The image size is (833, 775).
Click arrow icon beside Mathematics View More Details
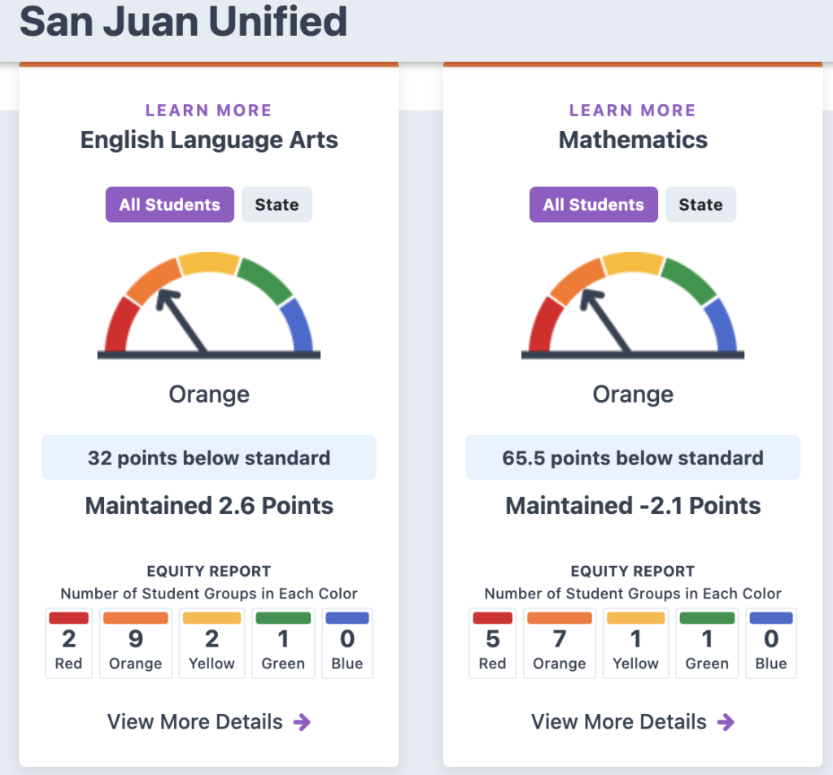726,722
